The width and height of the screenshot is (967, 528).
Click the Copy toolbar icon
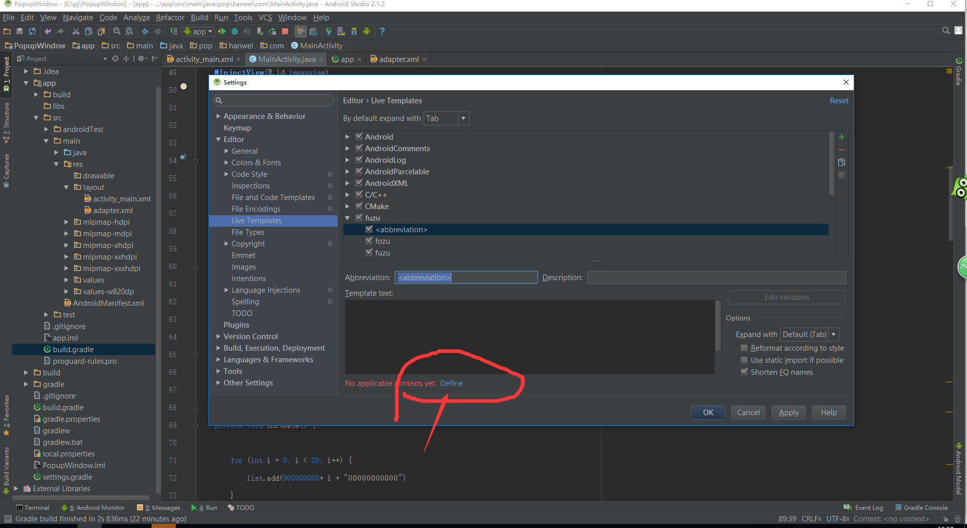[x=89, y=31]
